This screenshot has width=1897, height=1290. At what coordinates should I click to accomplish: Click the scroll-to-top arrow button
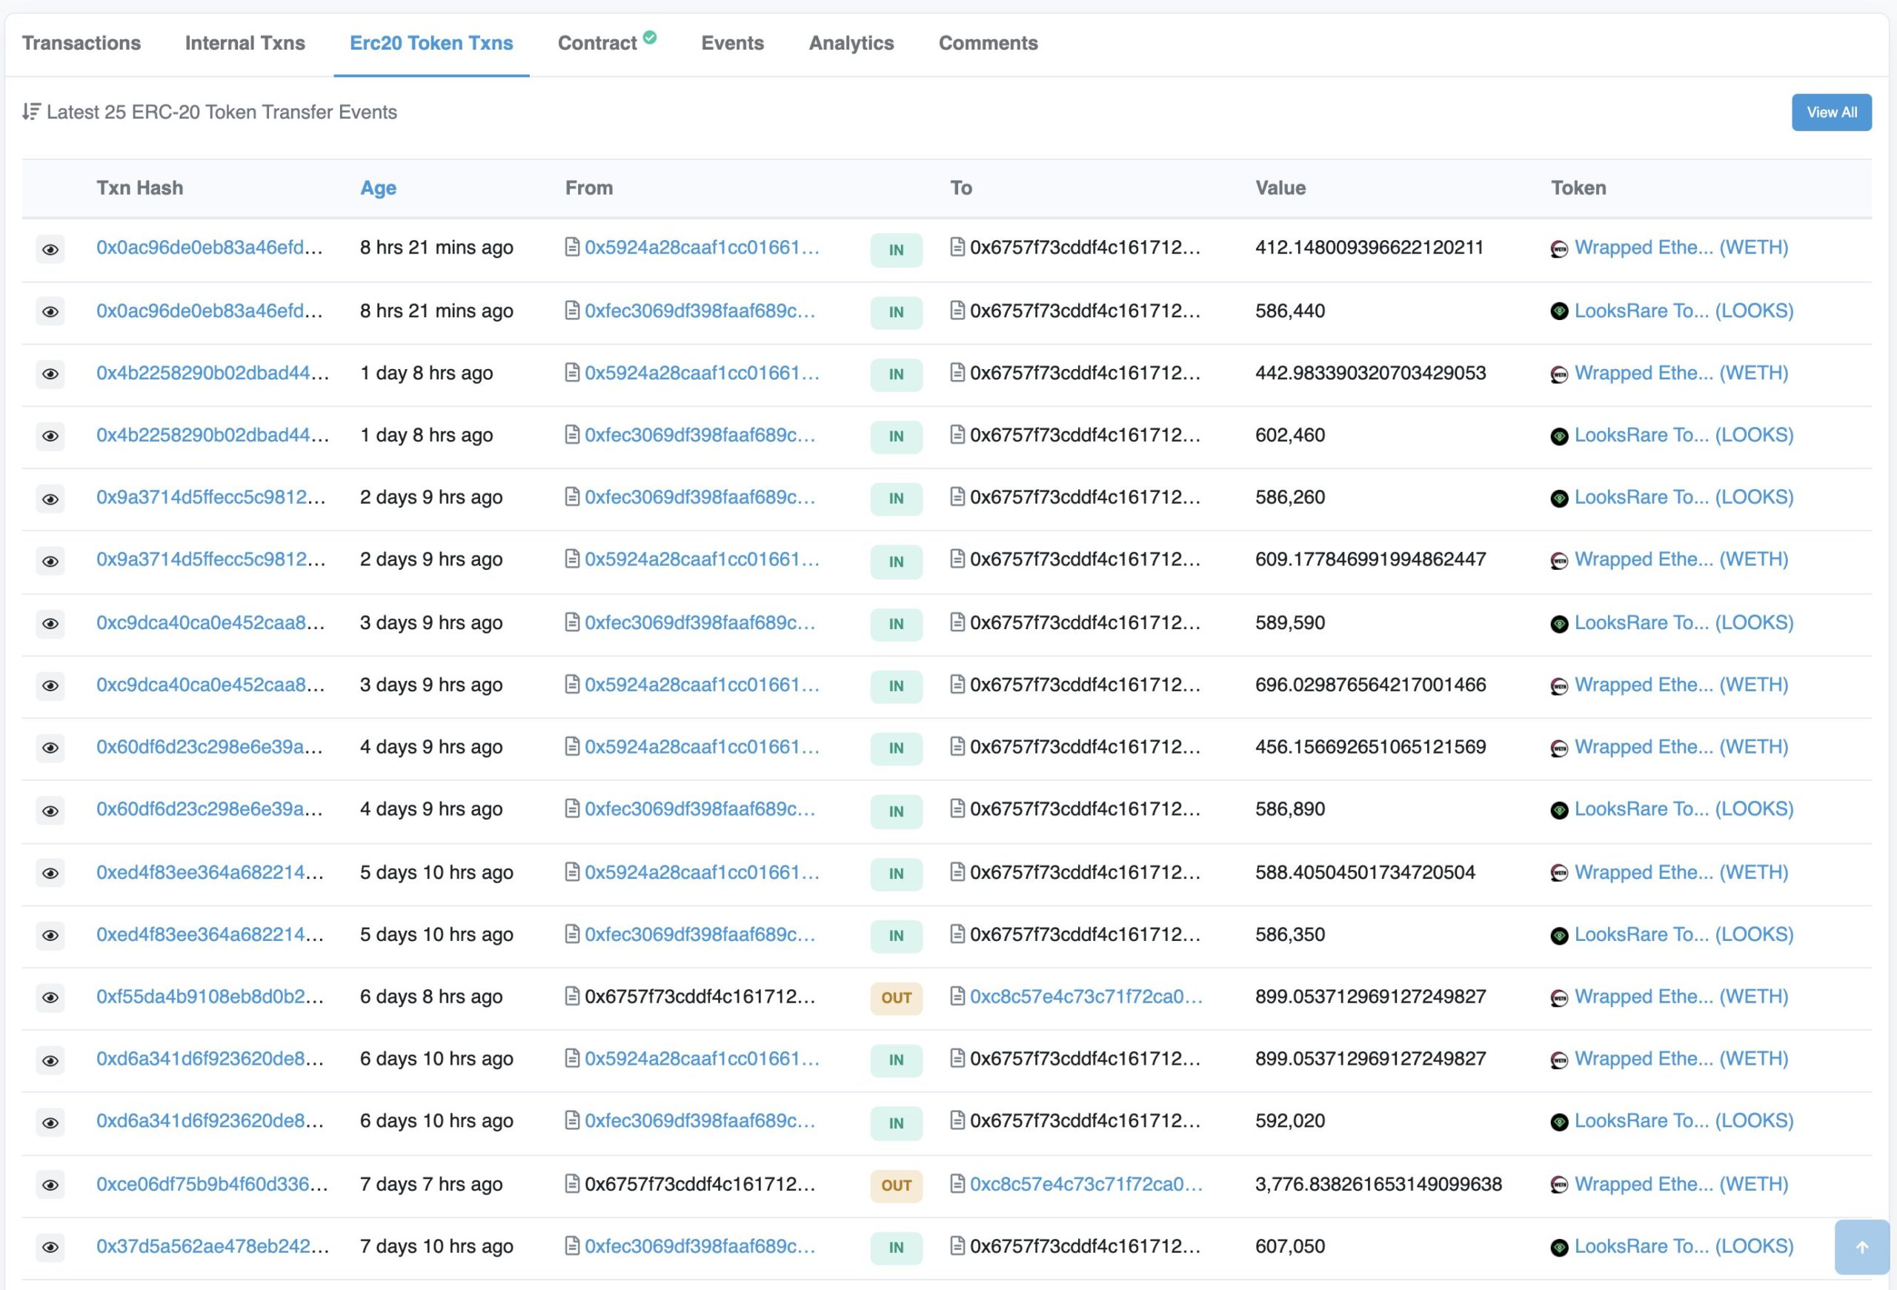[1861, 1247]
